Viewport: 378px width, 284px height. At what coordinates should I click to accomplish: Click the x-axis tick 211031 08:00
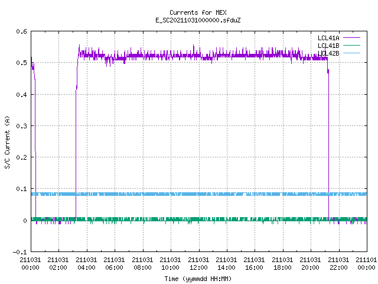point(142,264)
